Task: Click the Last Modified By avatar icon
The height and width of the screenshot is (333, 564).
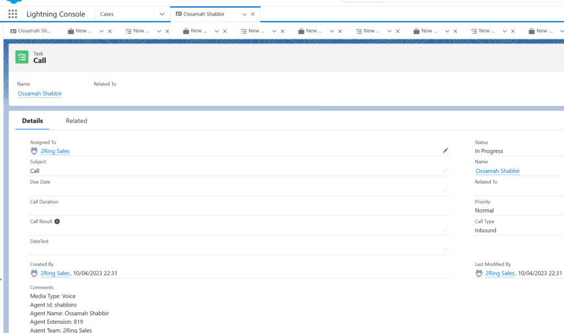Action: click(x=479, y=272)
